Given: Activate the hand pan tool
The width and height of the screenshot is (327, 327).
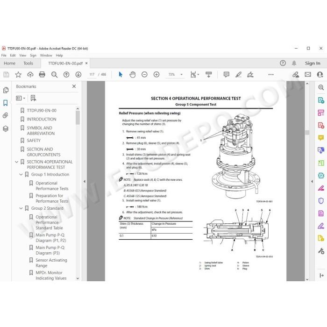Looking at the screenshot, I should [132, 74].
